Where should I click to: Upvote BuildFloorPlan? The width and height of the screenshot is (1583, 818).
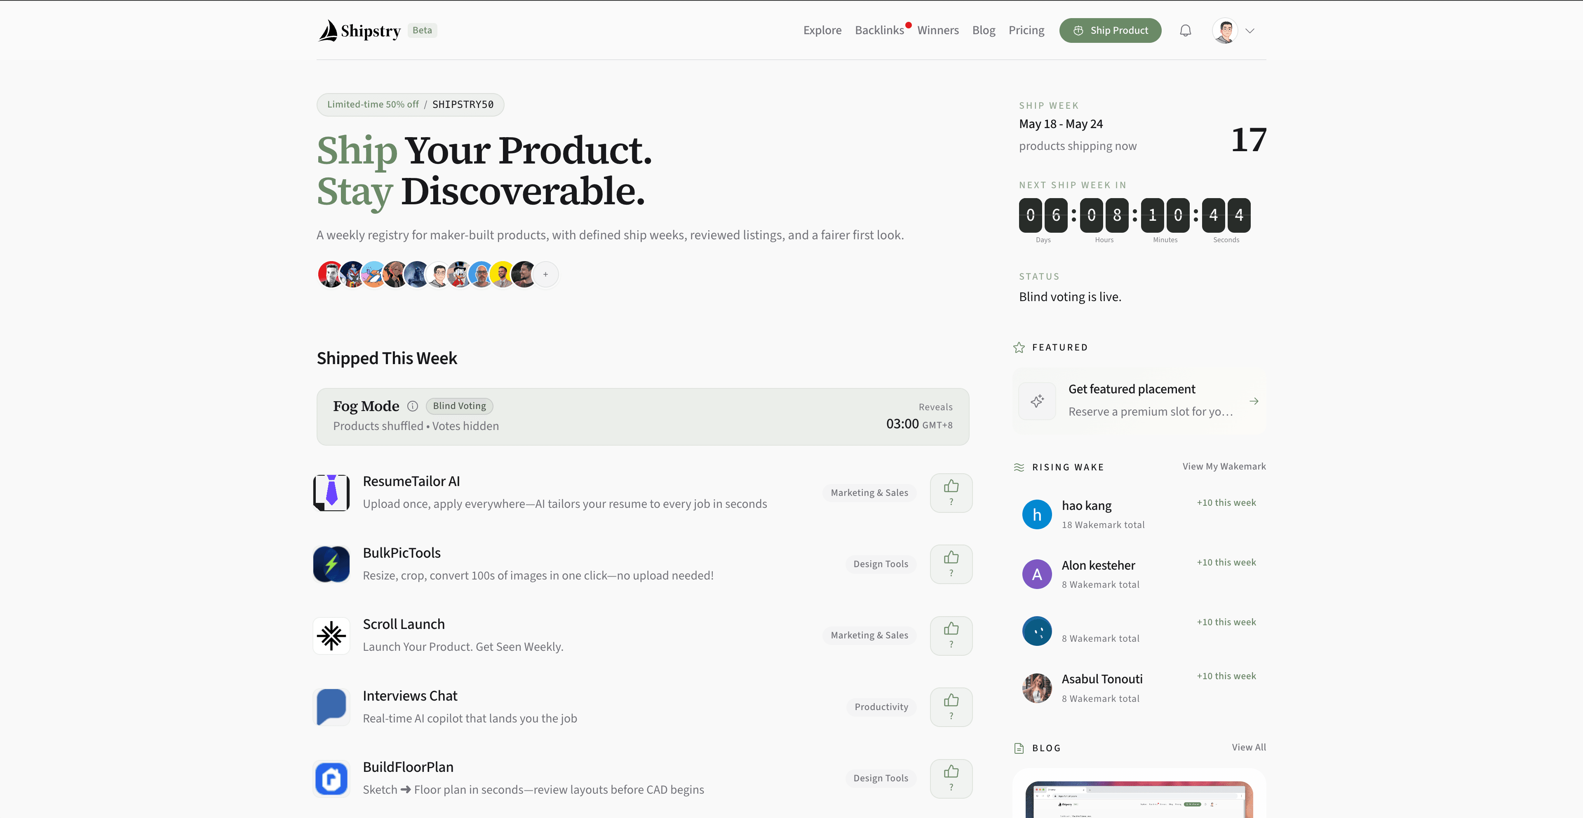point(951,779)
